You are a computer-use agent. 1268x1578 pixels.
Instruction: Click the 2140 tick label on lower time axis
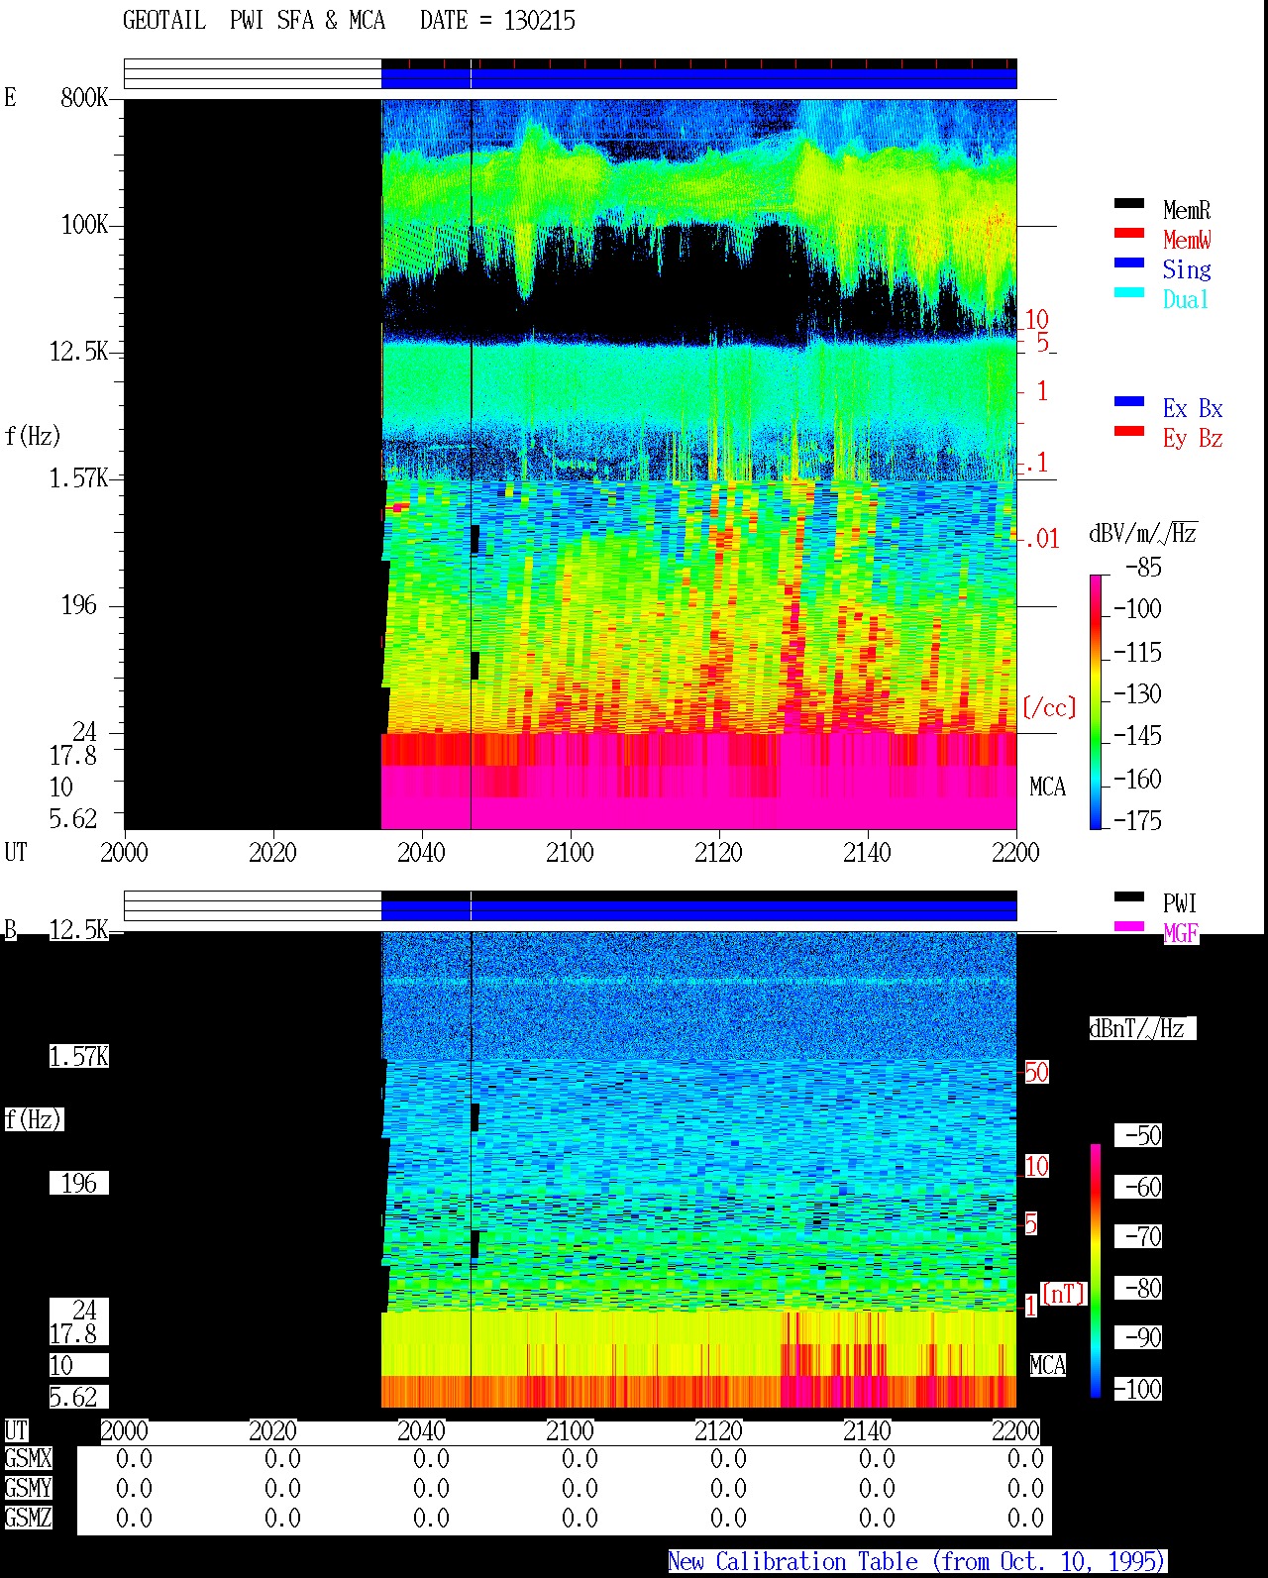point(867,1431)
